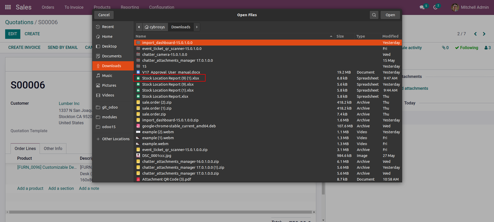The width and height of the screenshot is (494, 222).
Task: Open the activities clock icon
Action: [435, 7]
